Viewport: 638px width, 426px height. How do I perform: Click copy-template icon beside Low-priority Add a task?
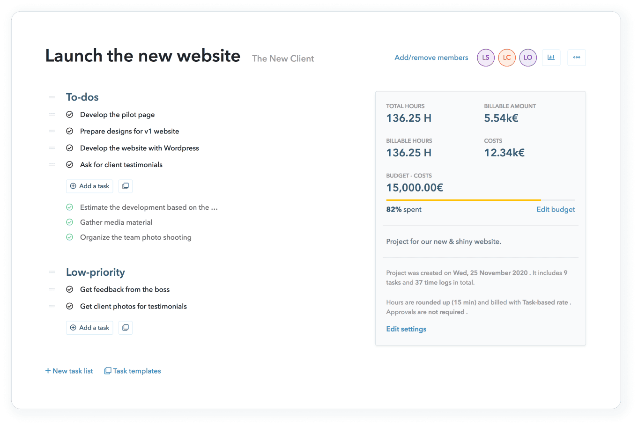[x=126, y=328]
